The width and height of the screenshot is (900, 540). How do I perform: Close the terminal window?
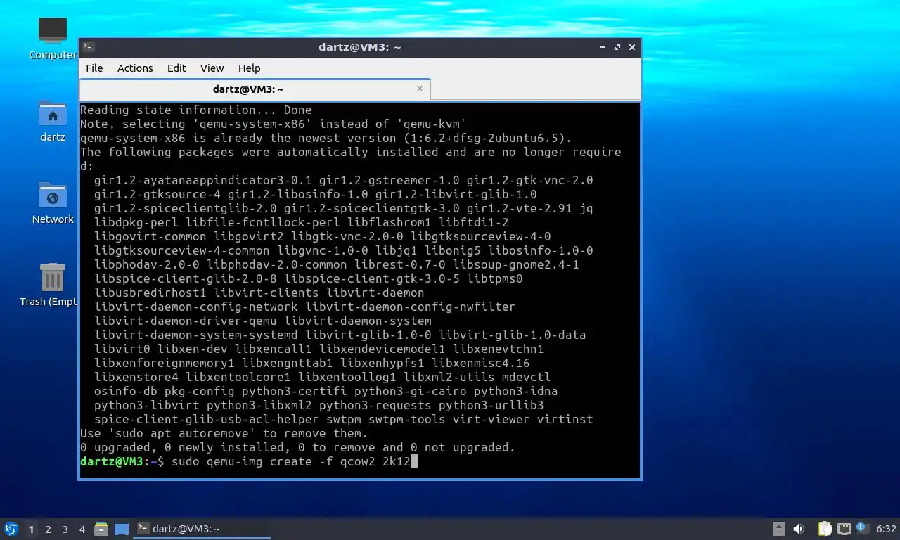click(x=632, y=47)
